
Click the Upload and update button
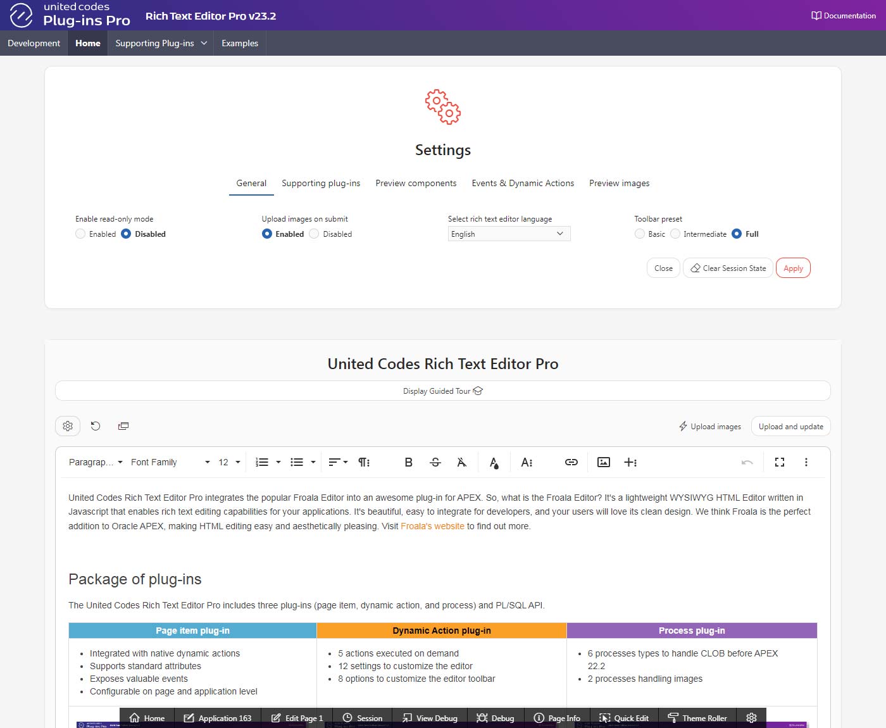(791, 426)
